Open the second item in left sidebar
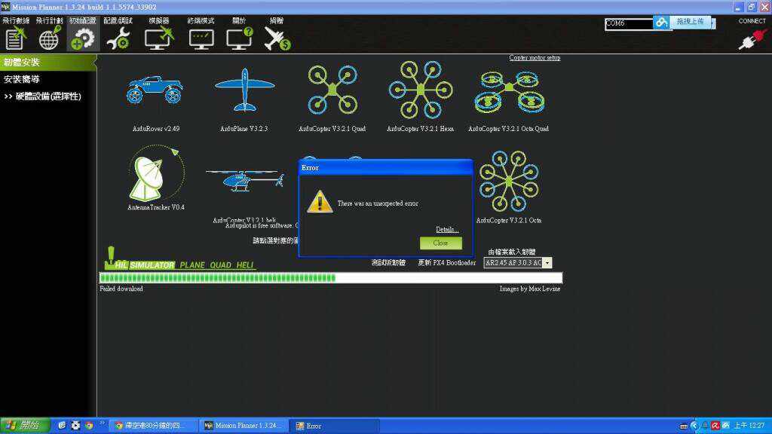 point(22,79)
